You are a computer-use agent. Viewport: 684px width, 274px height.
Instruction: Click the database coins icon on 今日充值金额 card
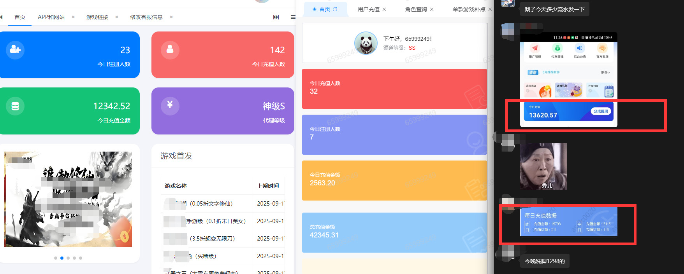click(15, 106)
